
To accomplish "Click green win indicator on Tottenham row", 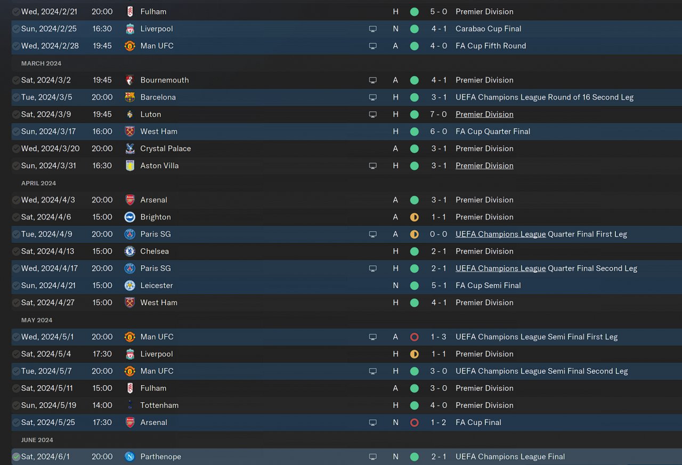I will 415,405.
